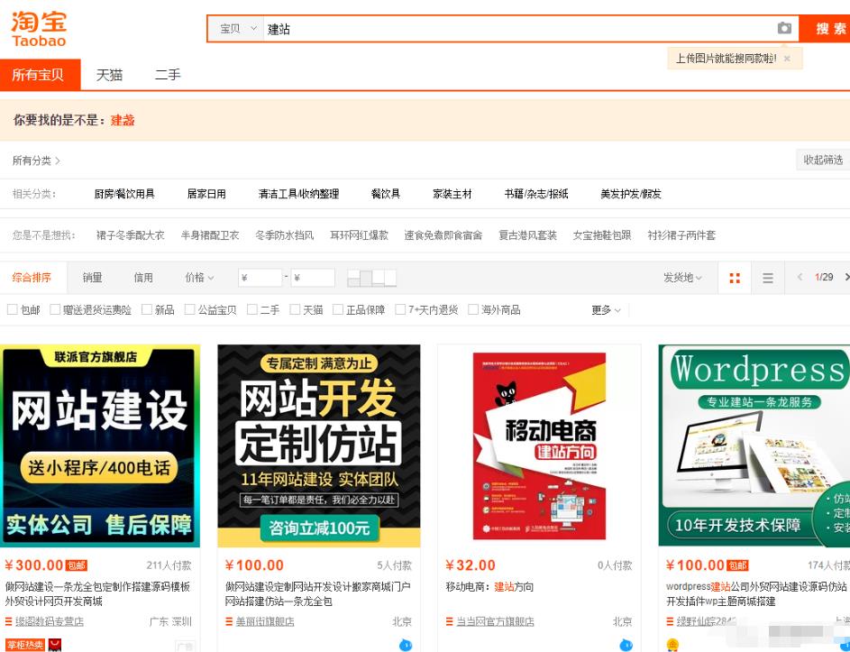Screen dimensions: 850x652
Task: Switch to list view layout
Action: point(768,278)
